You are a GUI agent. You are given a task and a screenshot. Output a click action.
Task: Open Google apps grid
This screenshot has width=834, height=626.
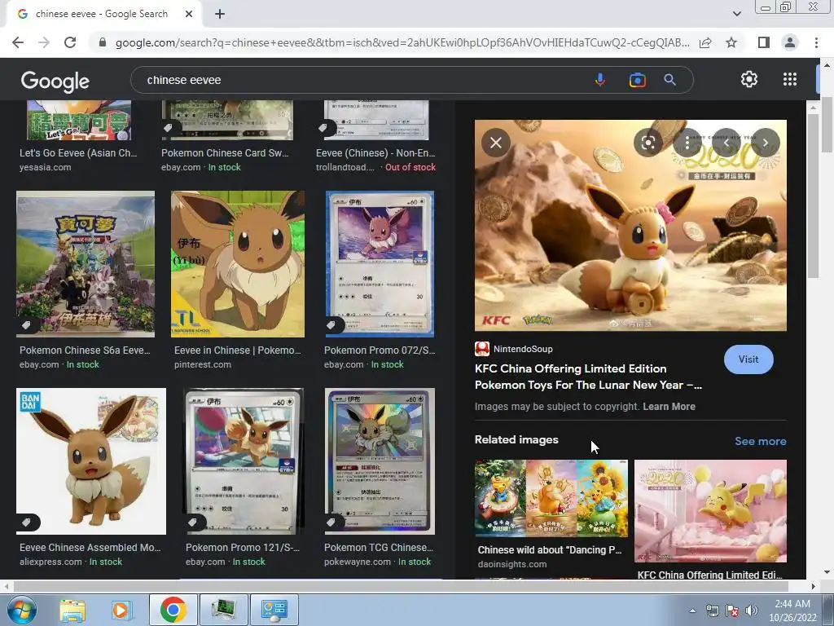pos(790,79)
